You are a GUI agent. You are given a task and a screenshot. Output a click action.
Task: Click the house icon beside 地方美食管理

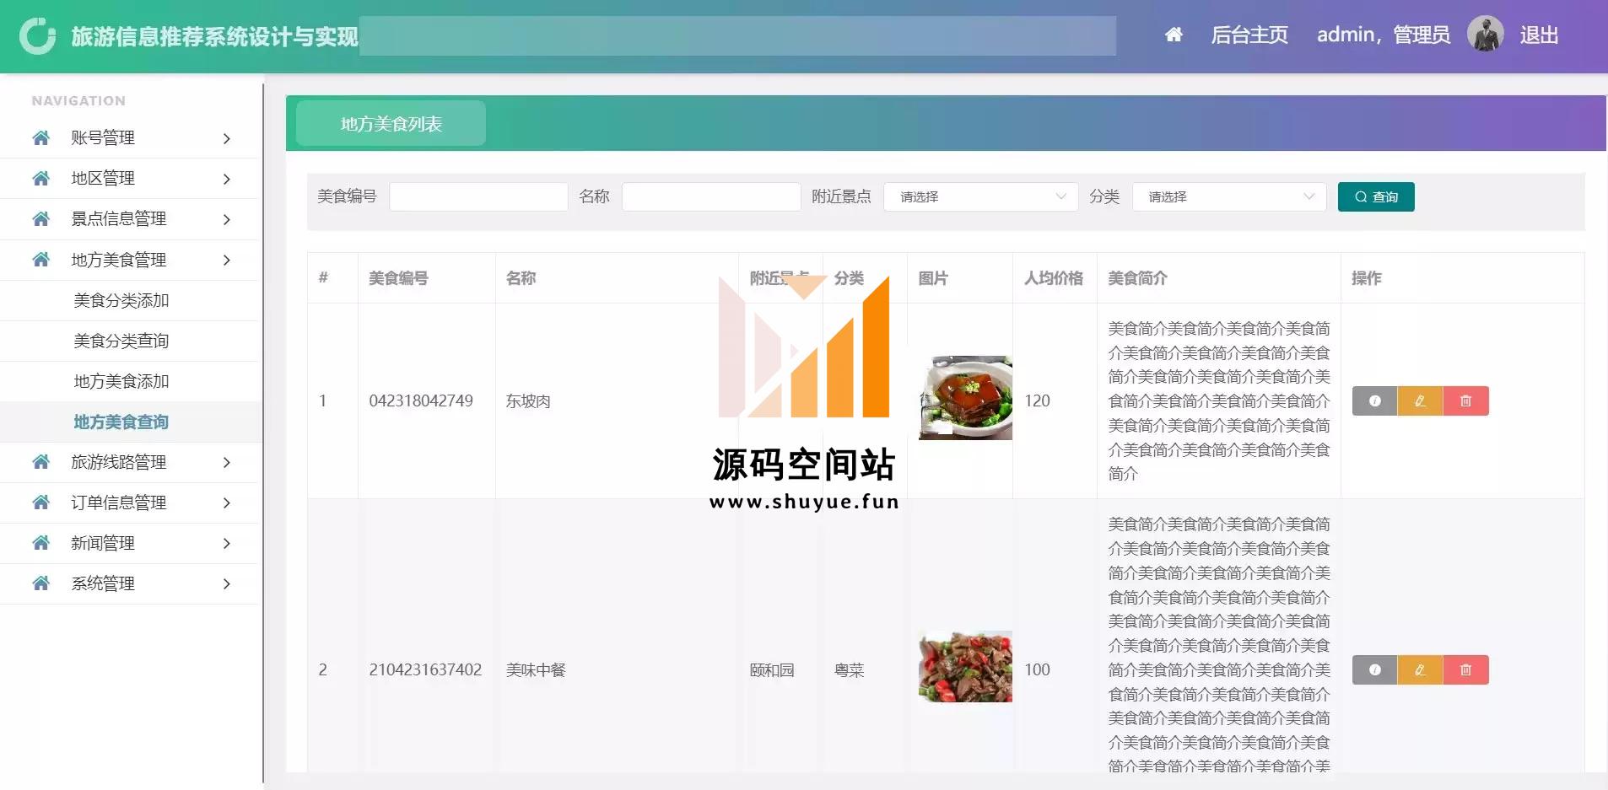[x=40, y=260]
